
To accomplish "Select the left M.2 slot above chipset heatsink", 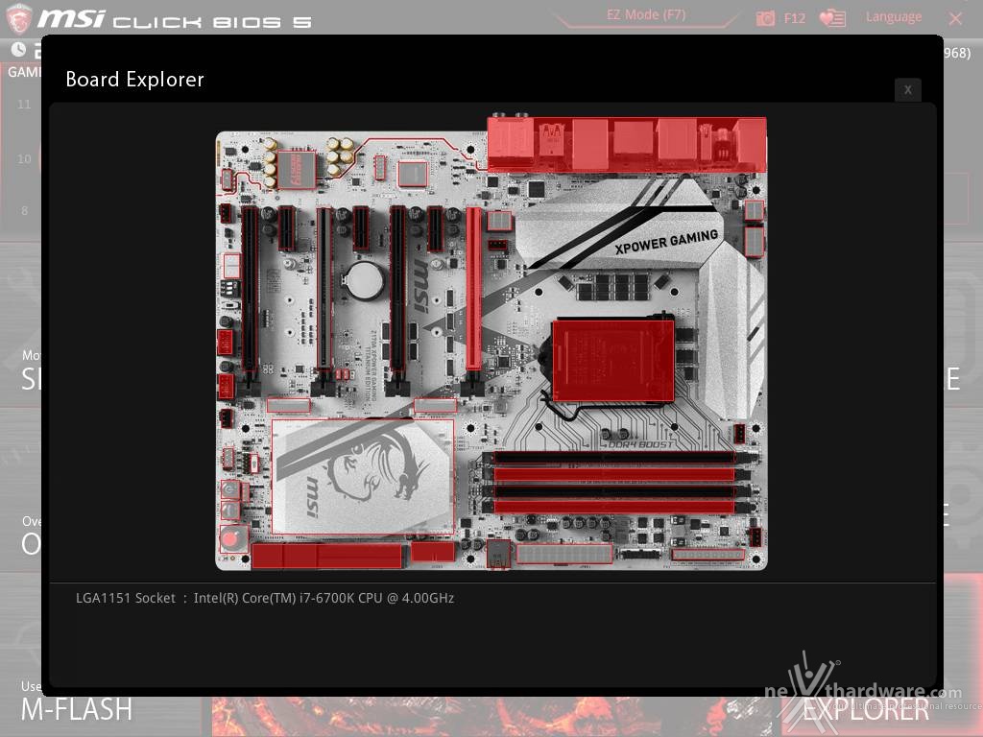I will point(288,406).
